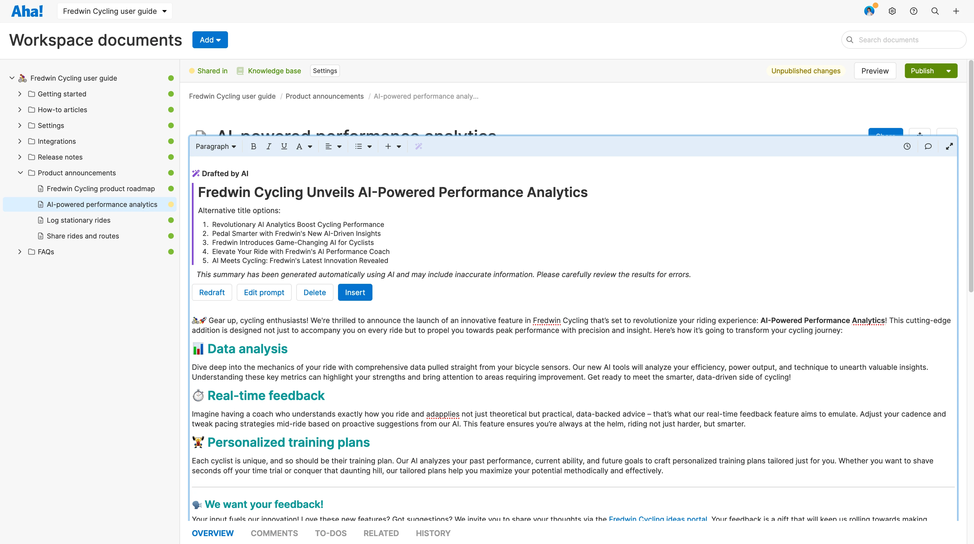Expand the editor to full screen
974x544 pixels.
pyautogui.click(x=949, y=146)
